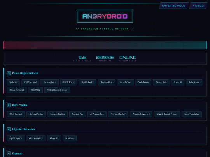Open AI Prompt Gen
Screen dimensions: 210x157
tap(97, 114)
